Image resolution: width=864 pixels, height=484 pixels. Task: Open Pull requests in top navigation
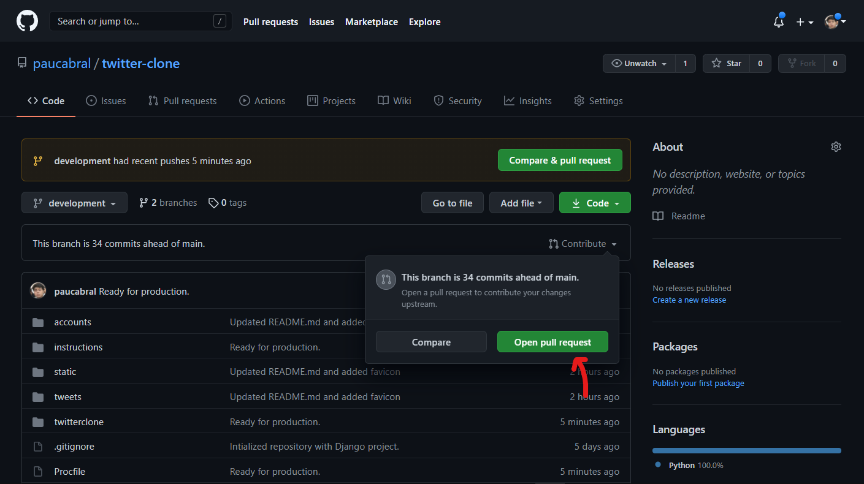(x=270, y=21)
